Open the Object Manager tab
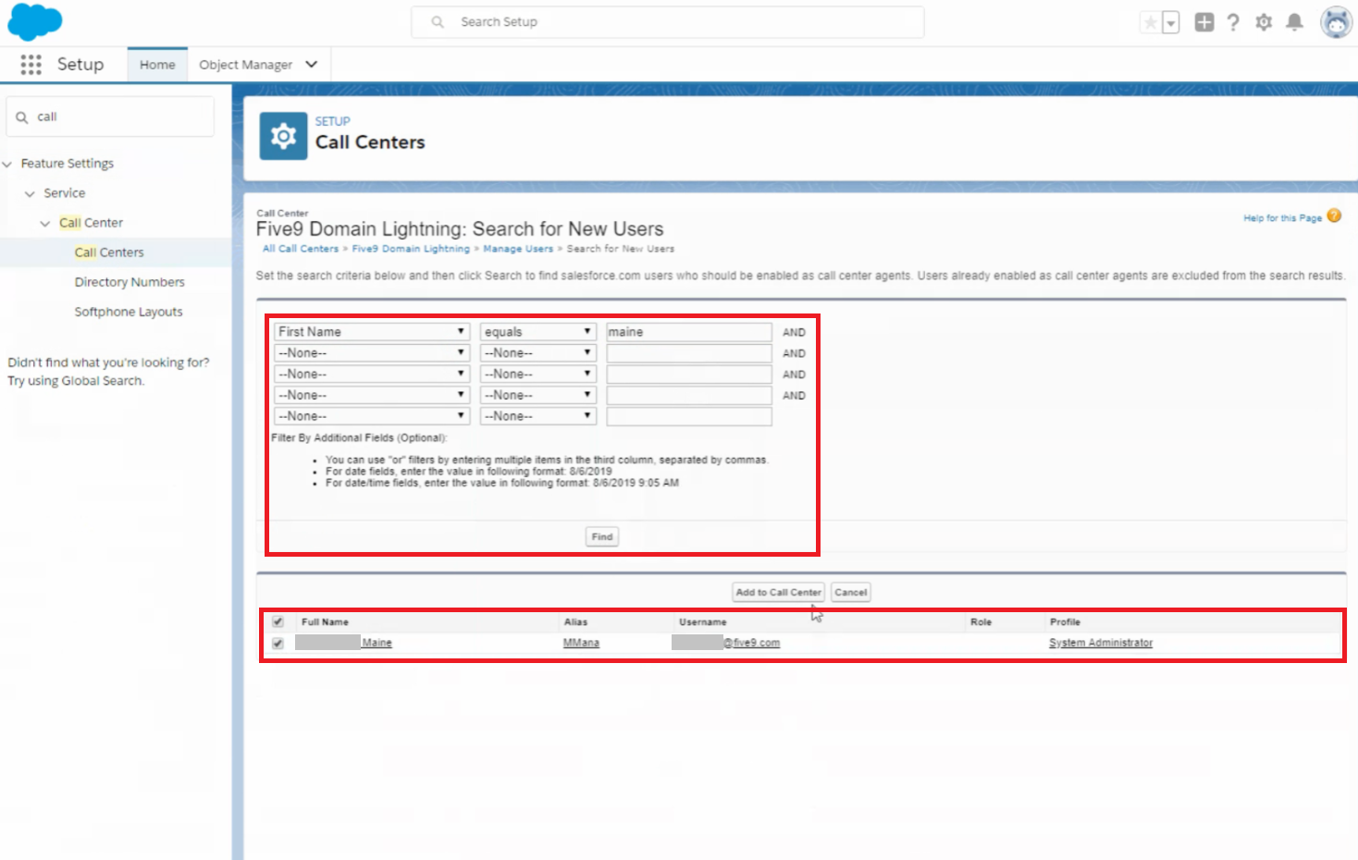1358x860 pixels. 245,65
